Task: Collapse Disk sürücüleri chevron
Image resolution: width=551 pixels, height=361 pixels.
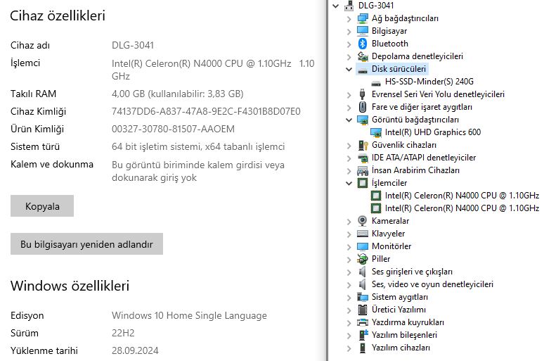Action: (349, 69)
